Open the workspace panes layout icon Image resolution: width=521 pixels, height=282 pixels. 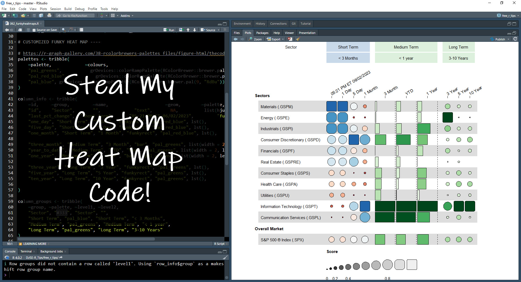tap(113, 15)
